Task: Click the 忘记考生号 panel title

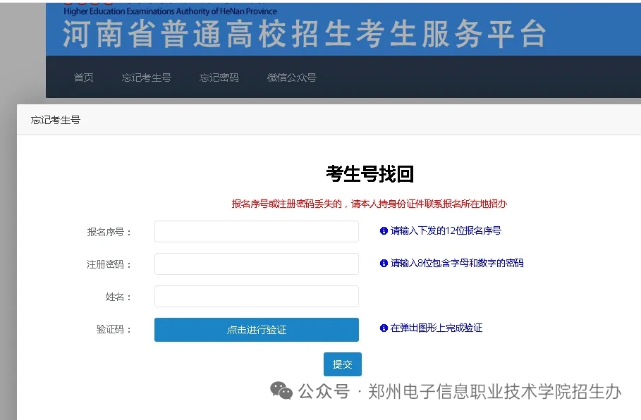Action: coord(56,120)
